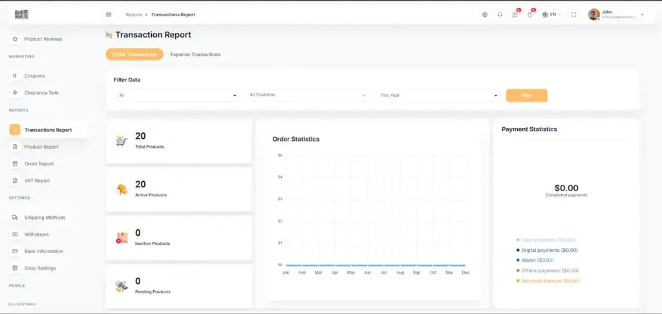Open VAT Report sidebar link

pyautogui.click(x=37, y=181)
